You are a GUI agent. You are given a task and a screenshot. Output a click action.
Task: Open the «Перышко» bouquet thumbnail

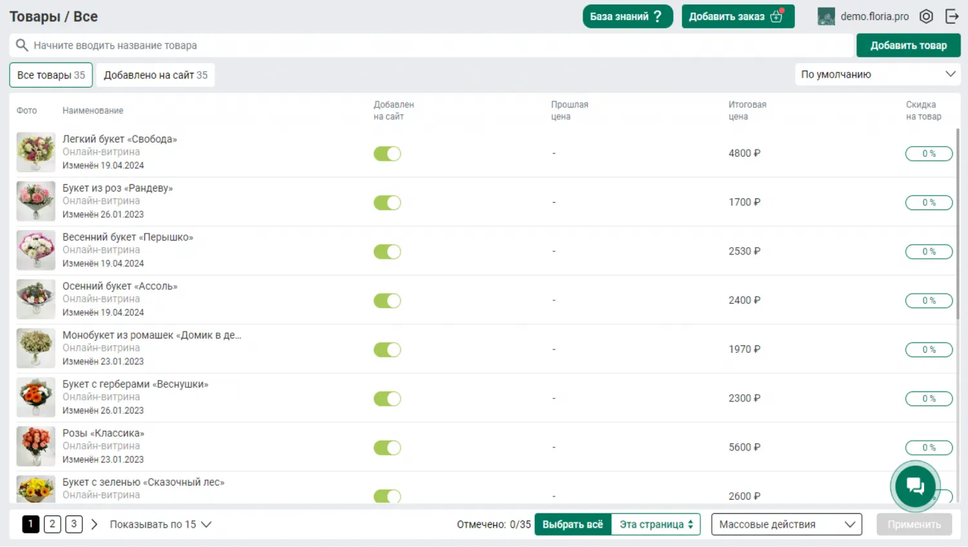coord(35,250)
